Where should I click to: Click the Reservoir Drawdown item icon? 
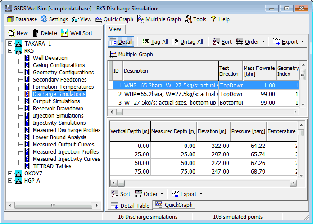[x=27, y=108]
